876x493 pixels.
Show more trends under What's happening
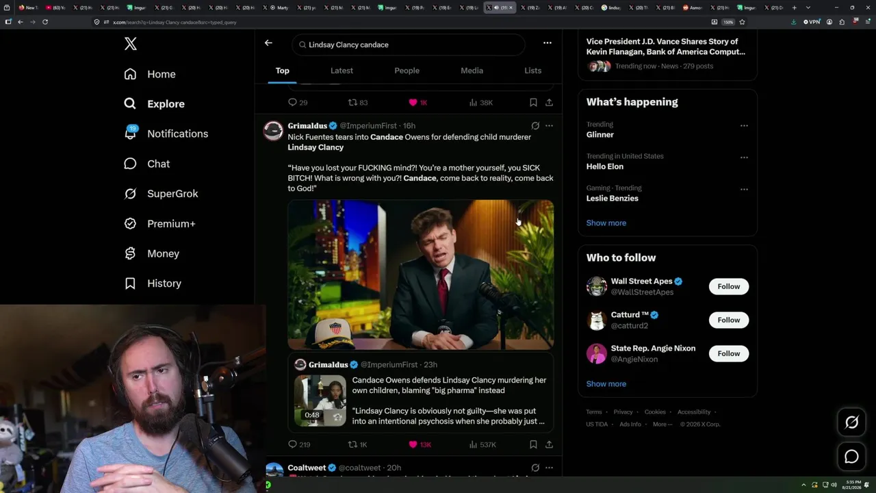pyautogui.click(x=606, y=223)
